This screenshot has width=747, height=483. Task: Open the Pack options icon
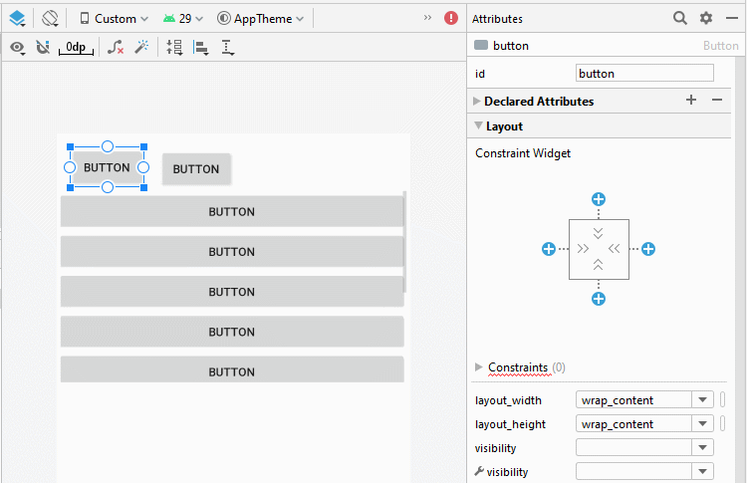[174, 47]
